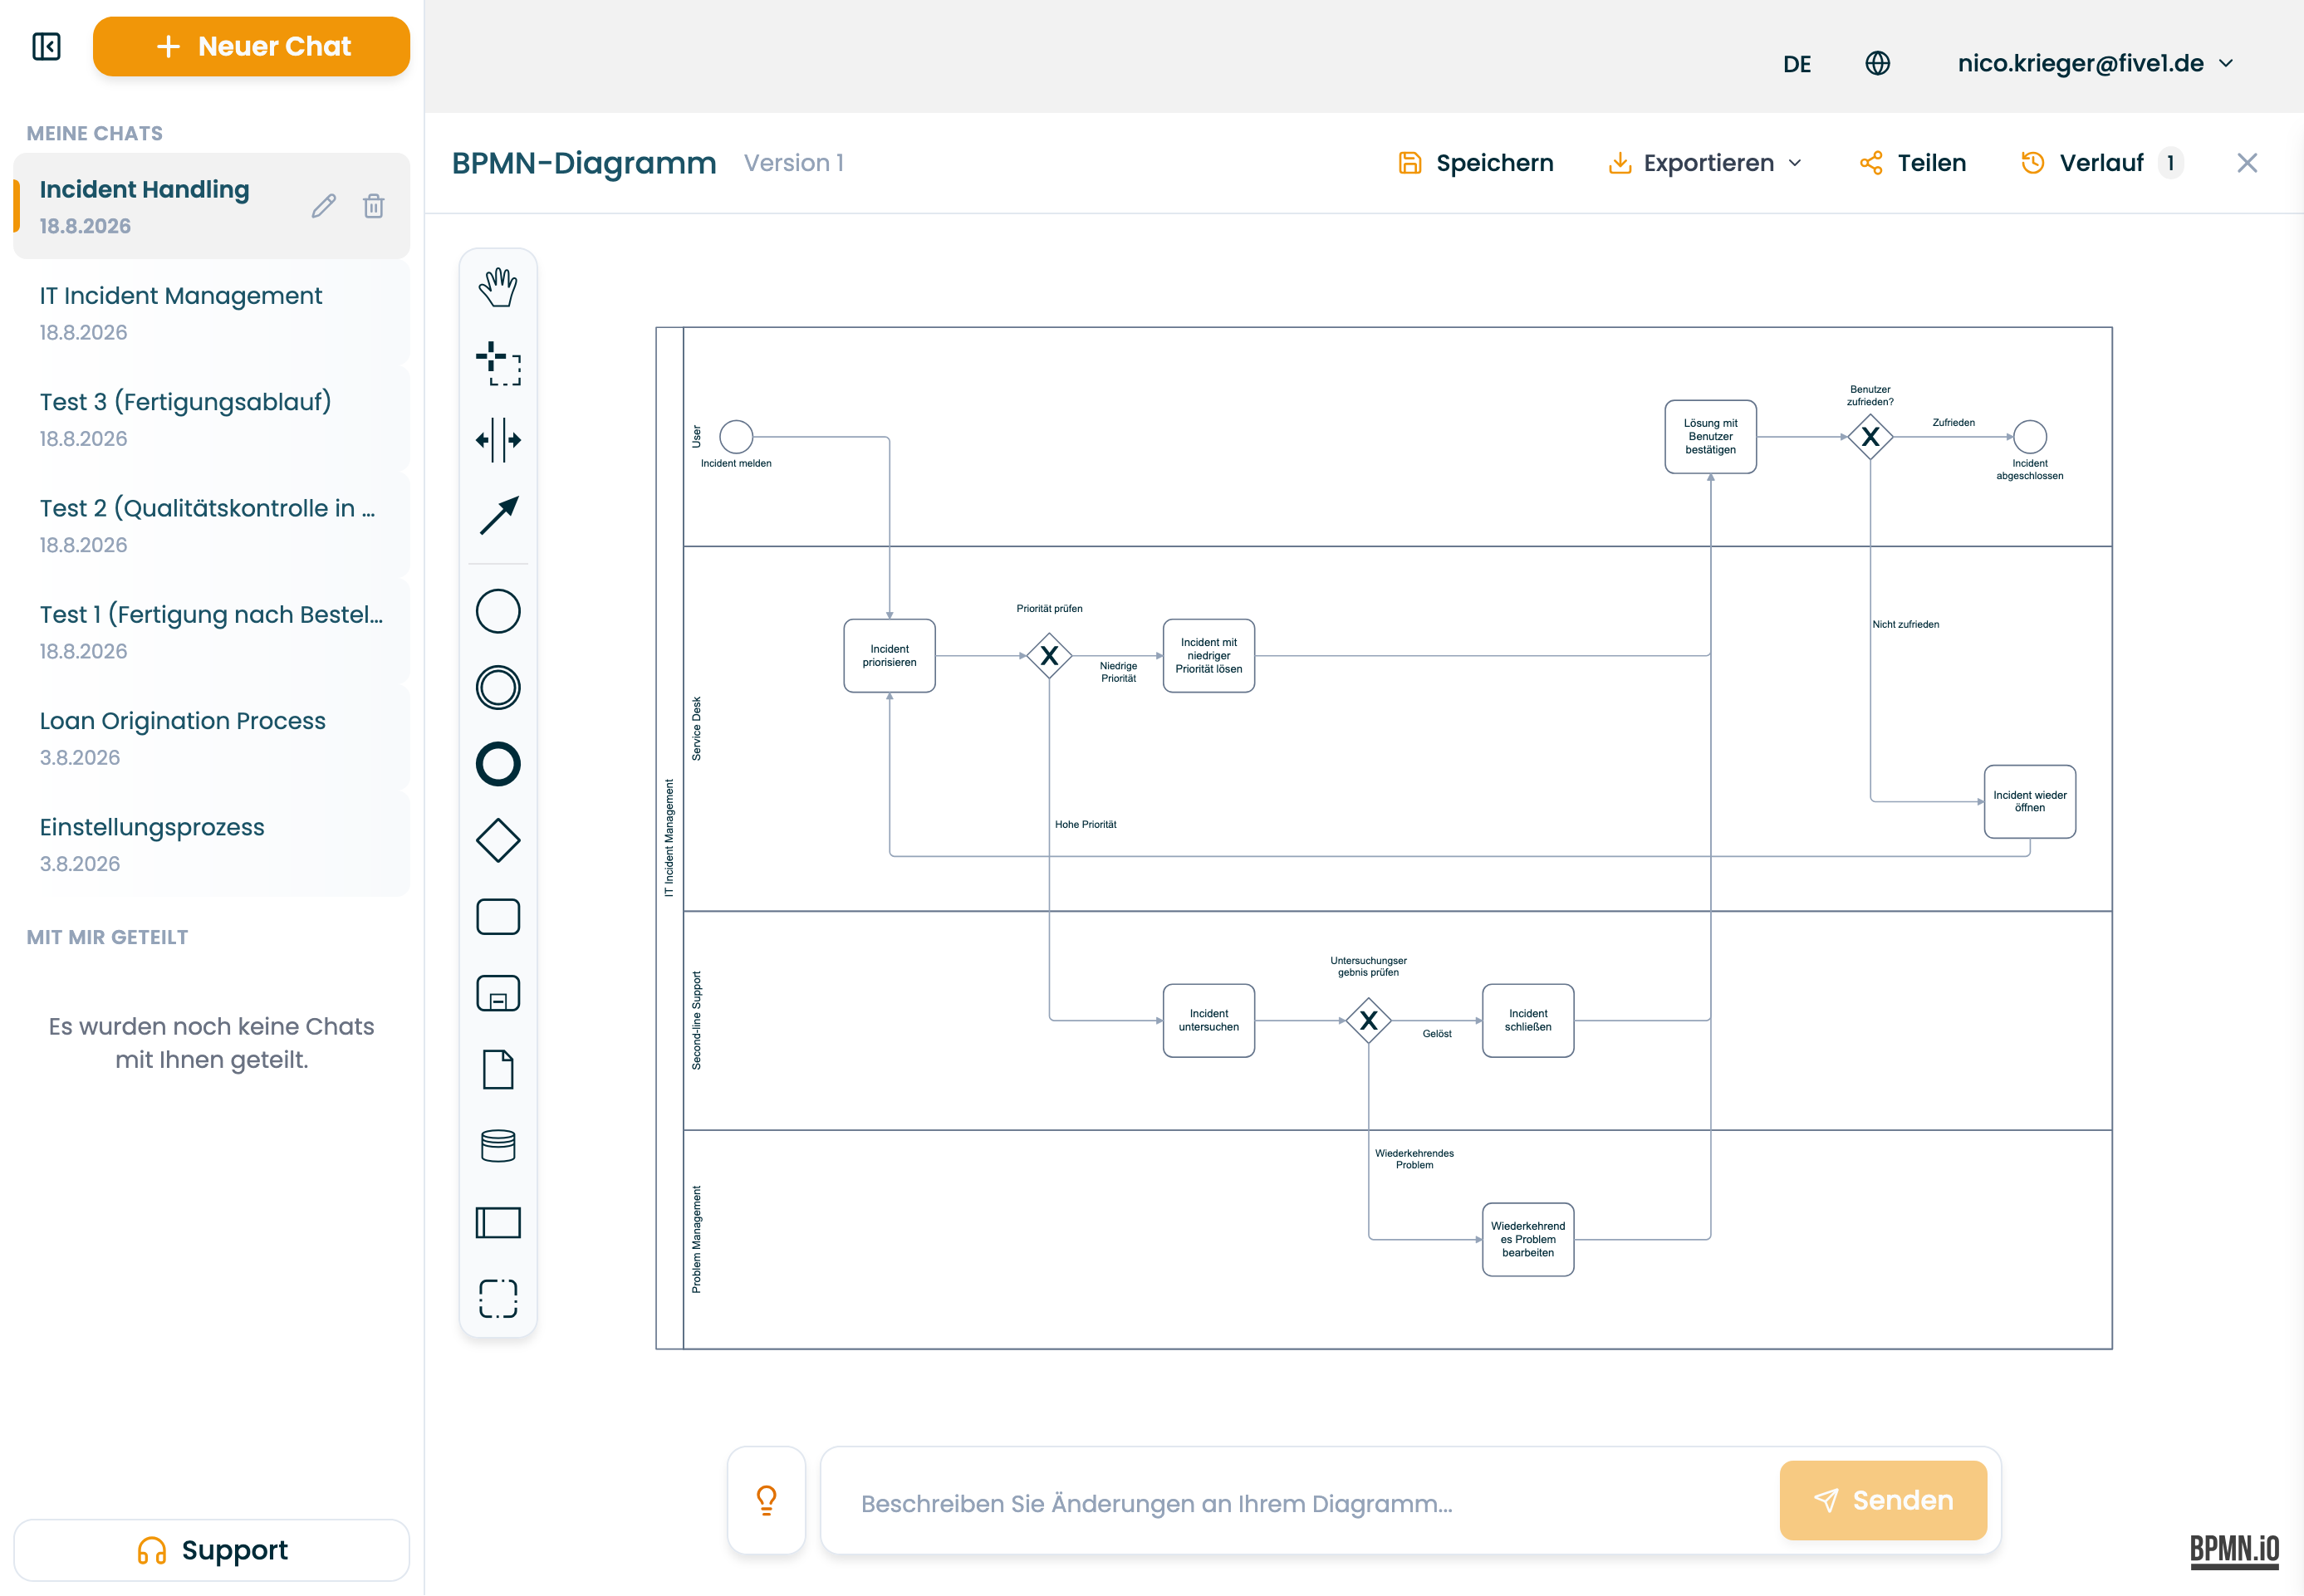Open Test 3 (Fertigungsablauf) chat
This screenshot has width=2304, height=1596.
click(x=212, y=419)
